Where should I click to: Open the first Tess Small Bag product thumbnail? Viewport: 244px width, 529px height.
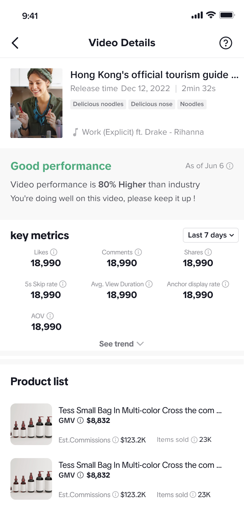click(31, 424)
